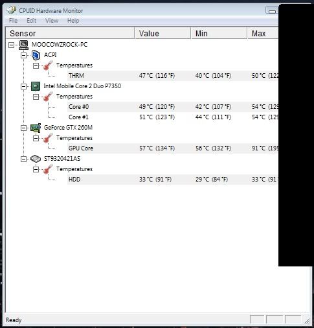The width and height of the screenshot is (314, 328).
Task: Select the Core #1 sensor row
Action: coord(173,117)
